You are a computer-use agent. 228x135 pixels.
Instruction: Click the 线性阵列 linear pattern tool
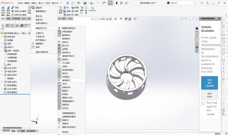[61, 10]
